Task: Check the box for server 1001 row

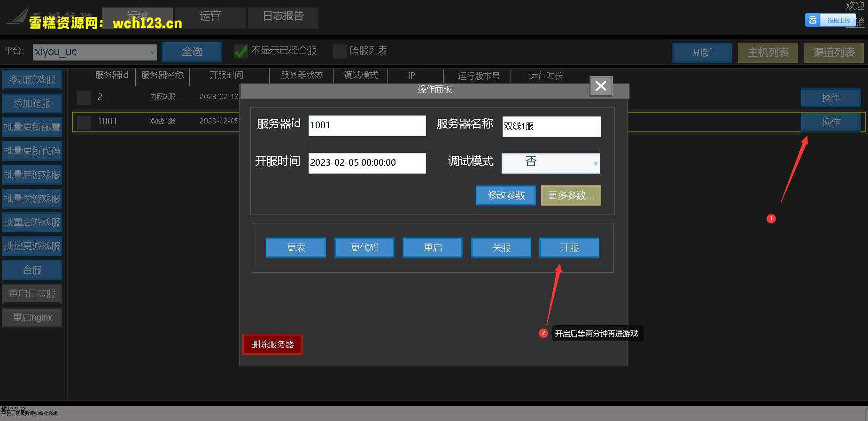Action: tap(84, 122)
